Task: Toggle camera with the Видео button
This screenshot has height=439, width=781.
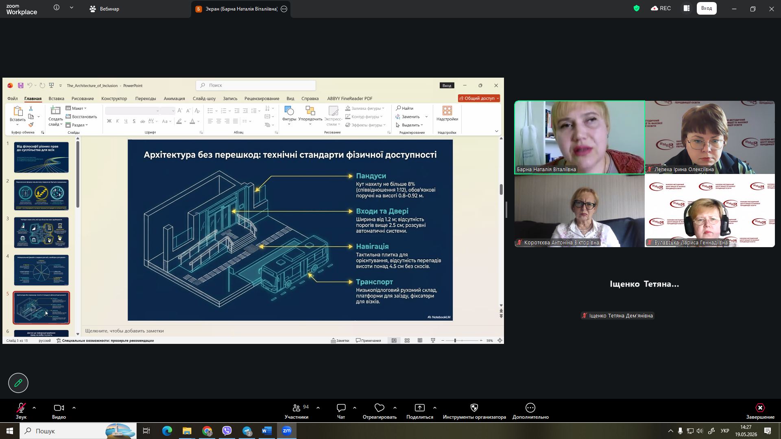Action: point(59,411)
